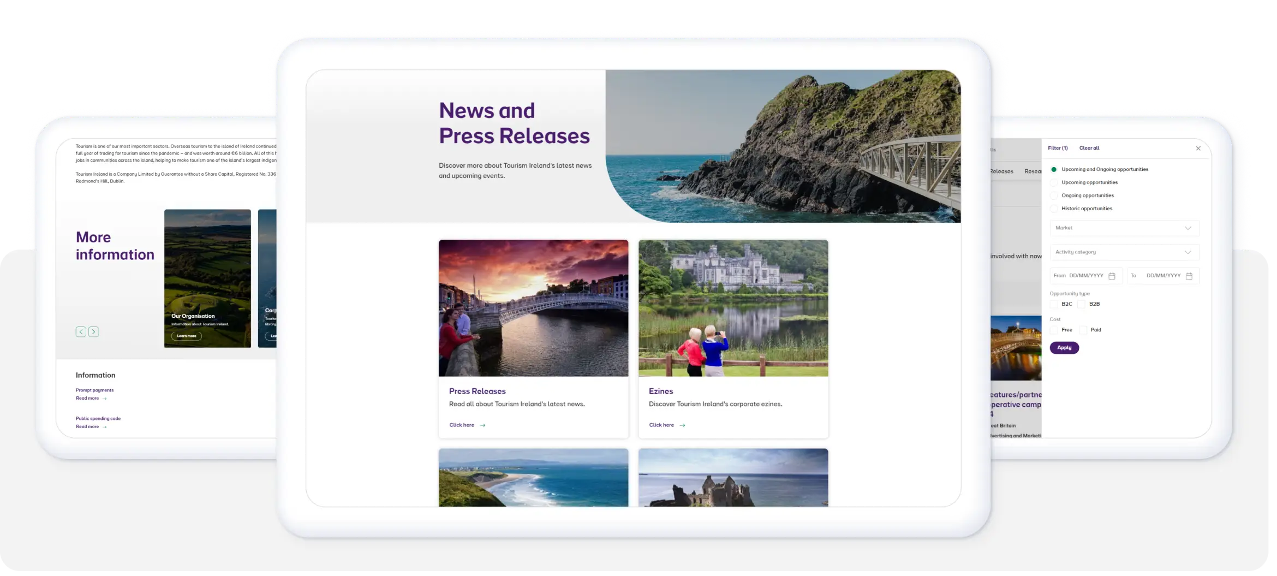
Task: Click Read more under Prompt payments
Action: [x=87, y=399]
